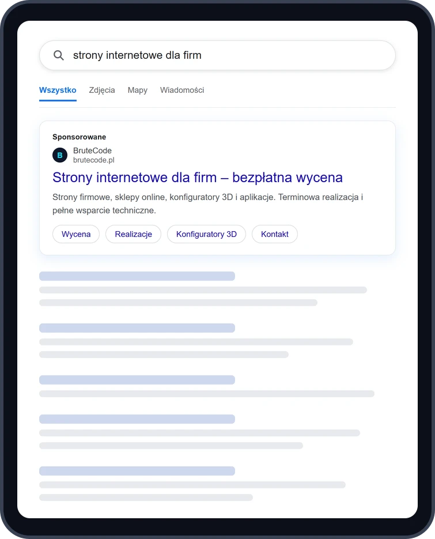Image resolution: width=435 pixels, height=539 pixels.
Task: Select the Konfiguratory 3D sitelink
Action: (206, 234)
